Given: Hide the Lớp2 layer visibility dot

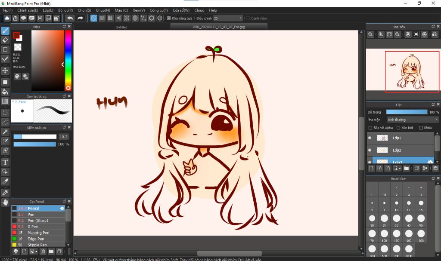Looking at the screenshot, I should click(x=370, y=150).
